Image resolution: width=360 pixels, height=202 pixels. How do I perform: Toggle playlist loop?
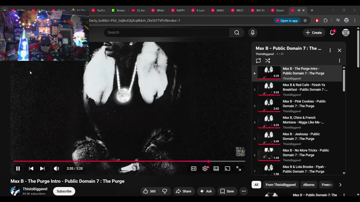(x=258, y=61)
